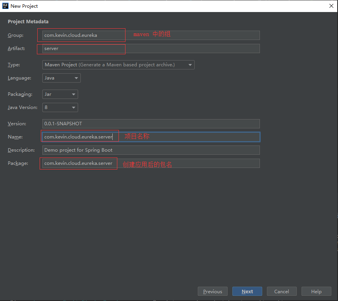Cancel the New Project wizard
Image resolution: width=338 pixels, height=301 pixels.
pyautogui.click(x=282, y=291)
